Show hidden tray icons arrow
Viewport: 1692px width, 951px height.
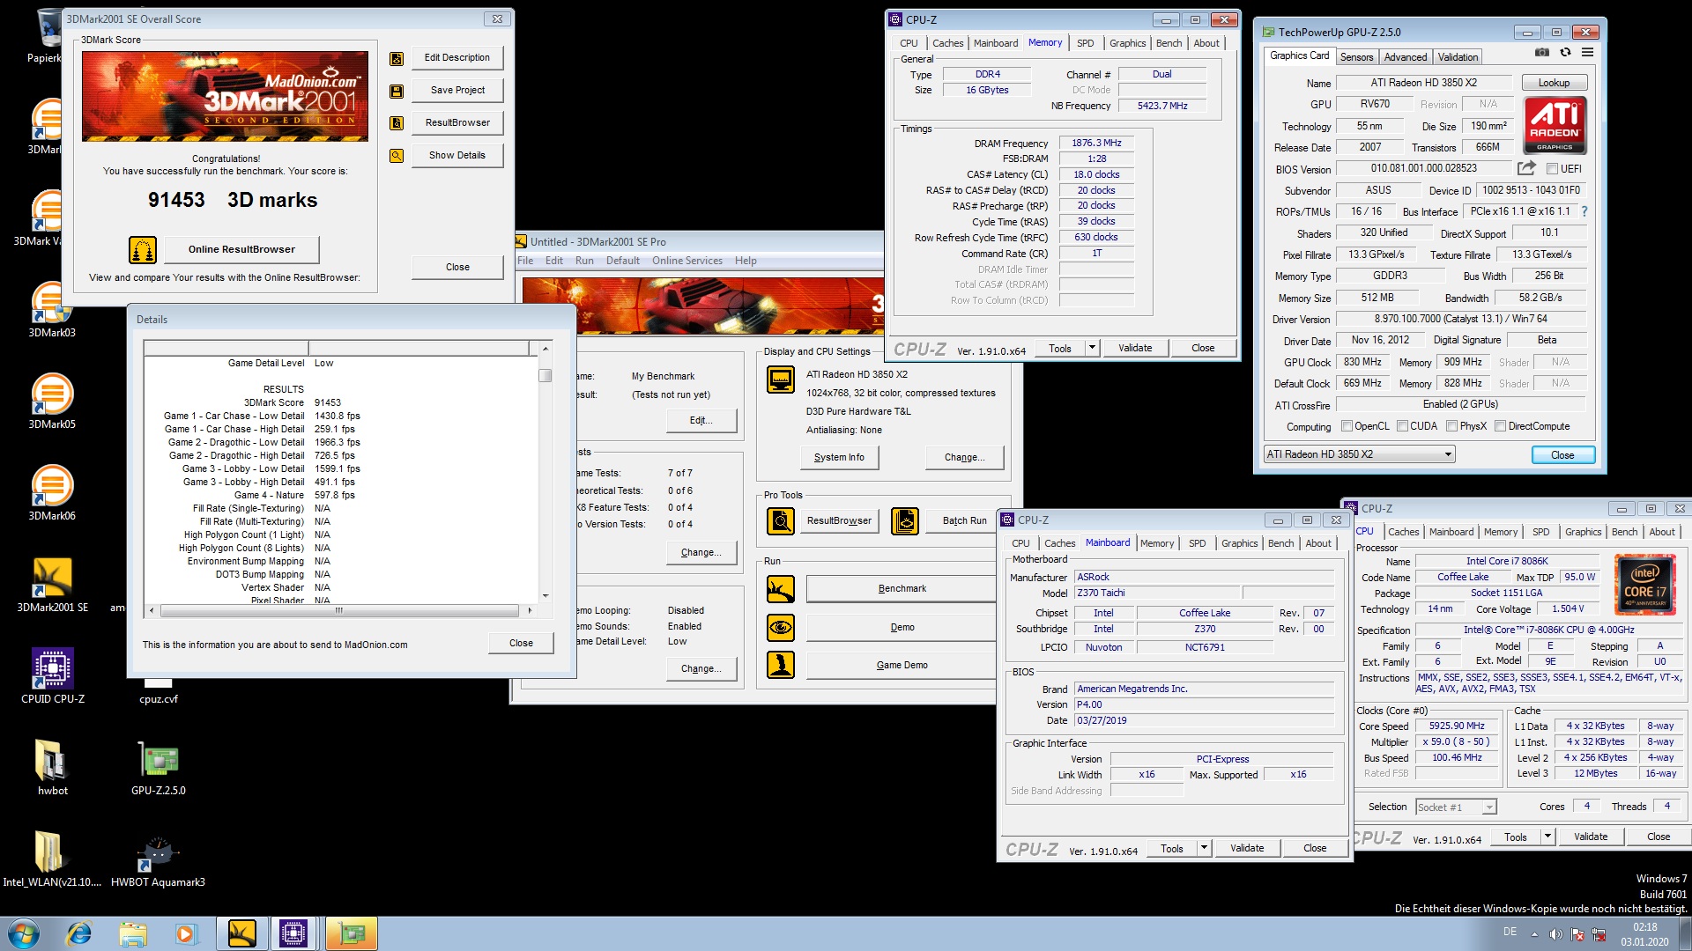(1535, 934)
